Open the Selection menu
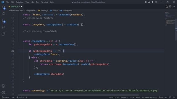The height and width of the screenshot is (99, 177). [20, 2]
